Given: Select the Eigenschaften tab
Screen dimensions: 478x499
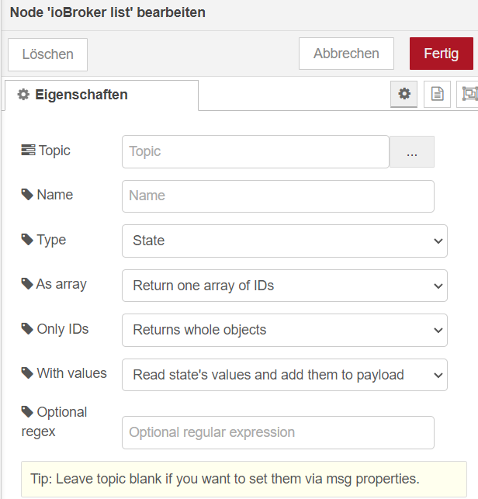Looking at the screenshot, I should pos(102,95).
